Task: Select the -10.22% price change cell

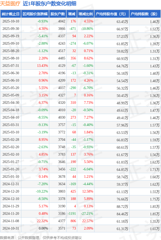Action: pos(42,191)
